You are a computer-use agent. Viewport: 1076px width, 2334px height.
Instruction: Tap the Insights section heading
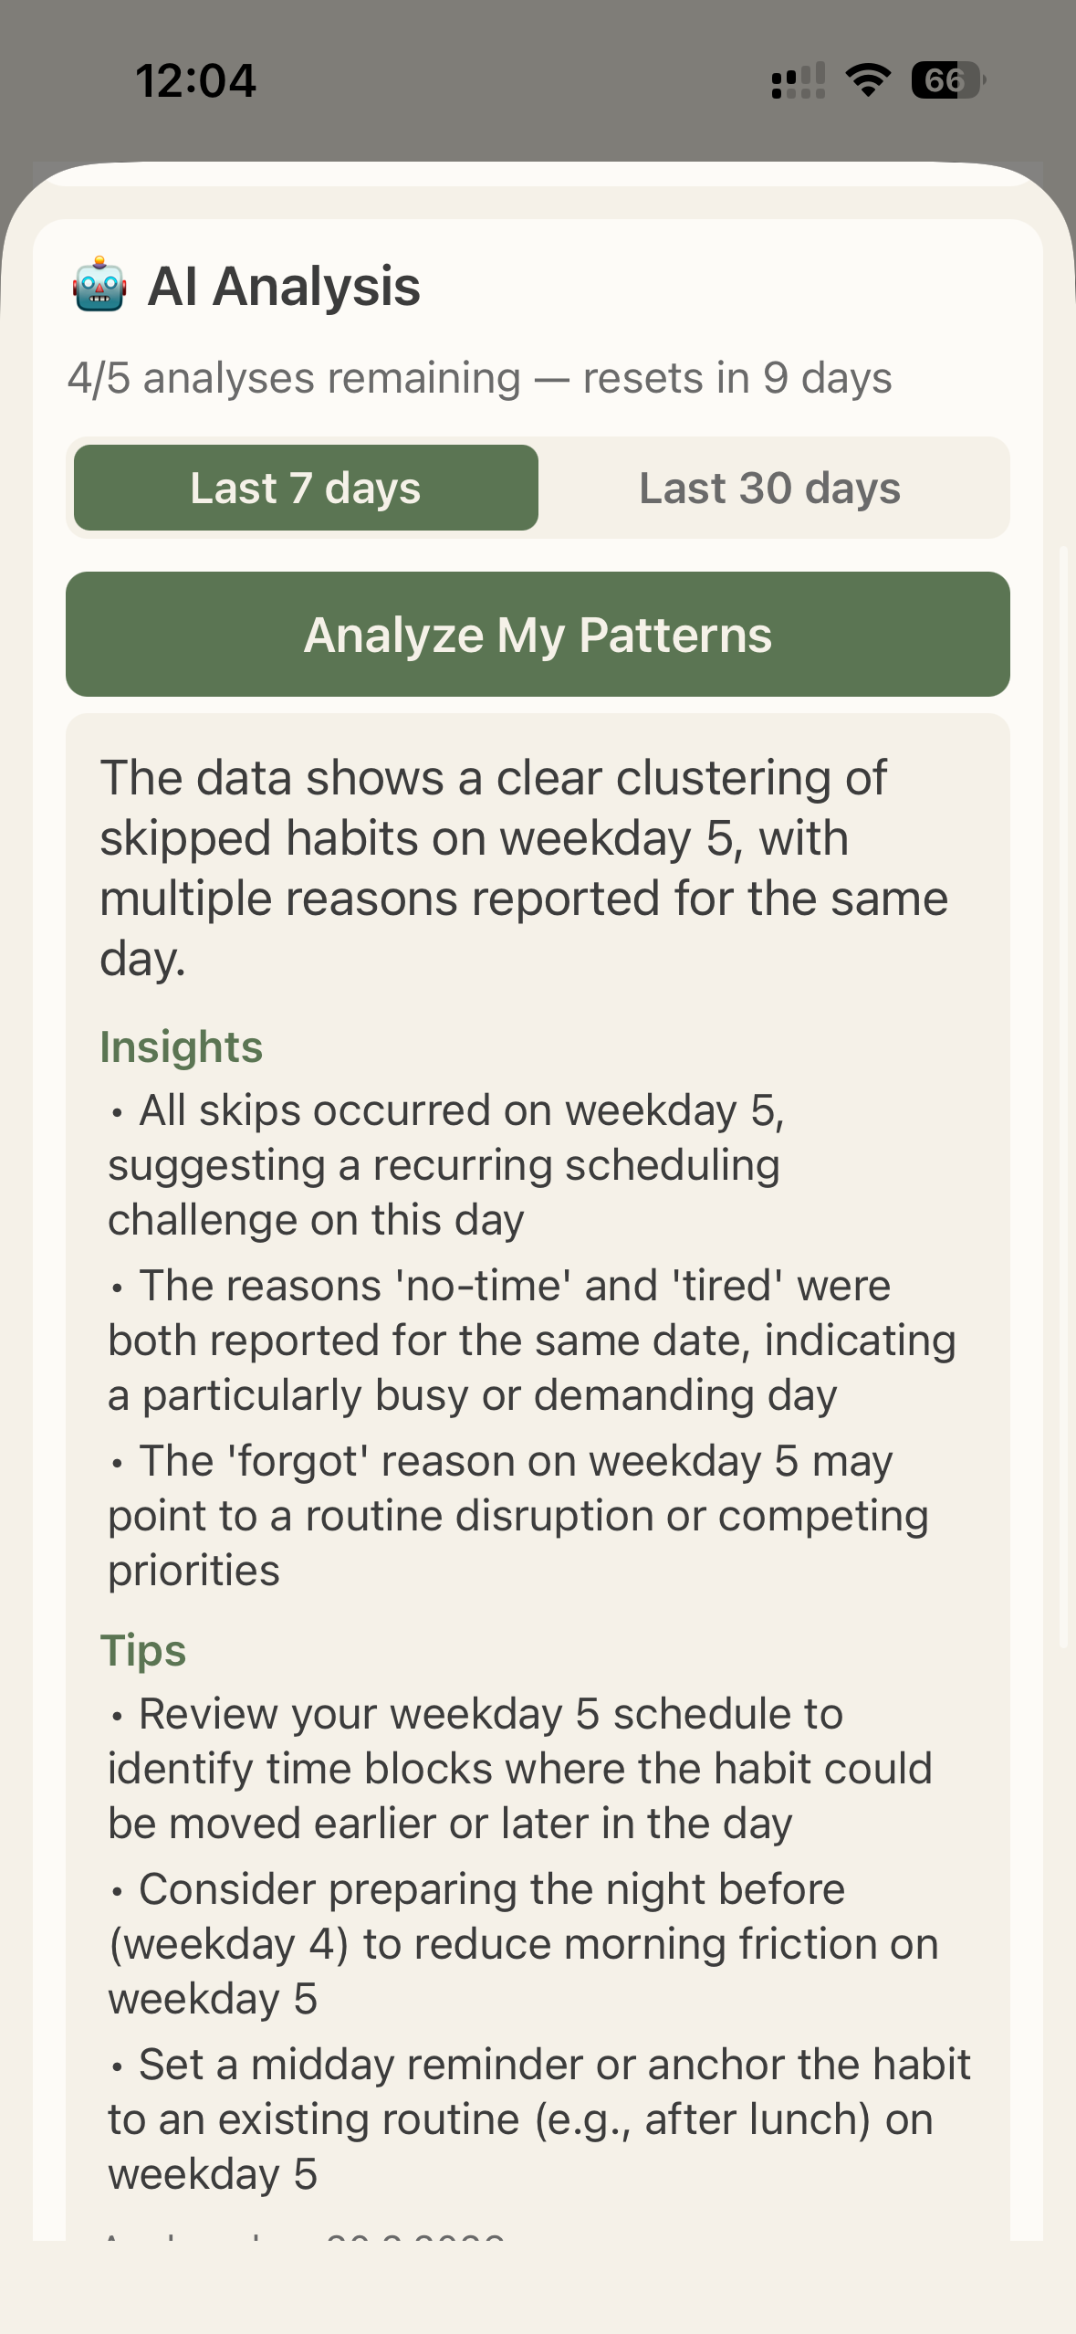click(x=181, y=1046)
